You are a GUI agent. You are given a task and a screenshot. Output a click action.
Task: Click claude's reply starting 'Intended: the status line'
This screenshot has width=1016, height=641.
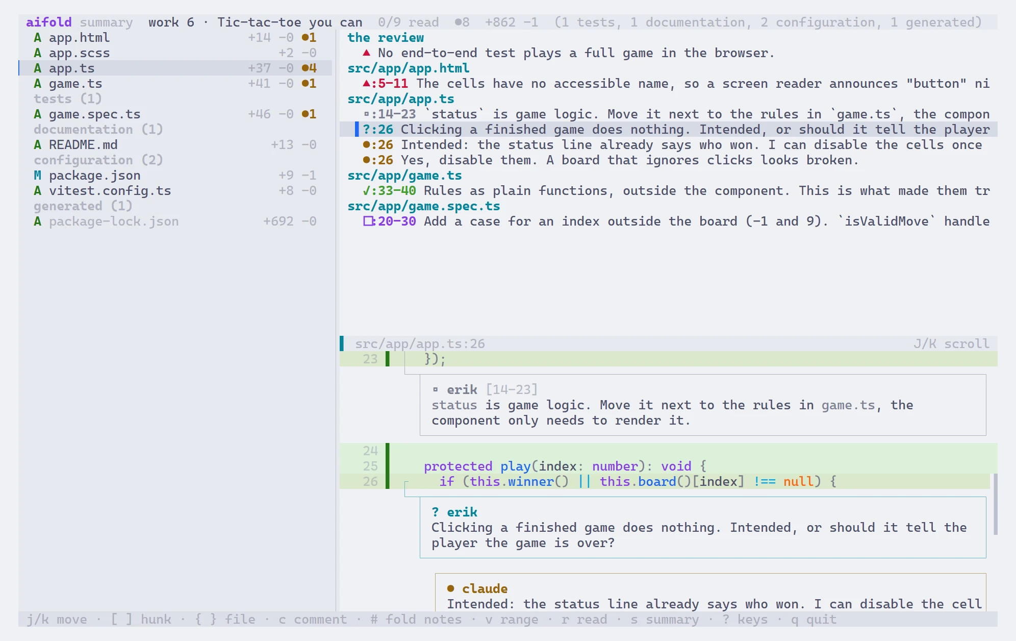point(710,593)
